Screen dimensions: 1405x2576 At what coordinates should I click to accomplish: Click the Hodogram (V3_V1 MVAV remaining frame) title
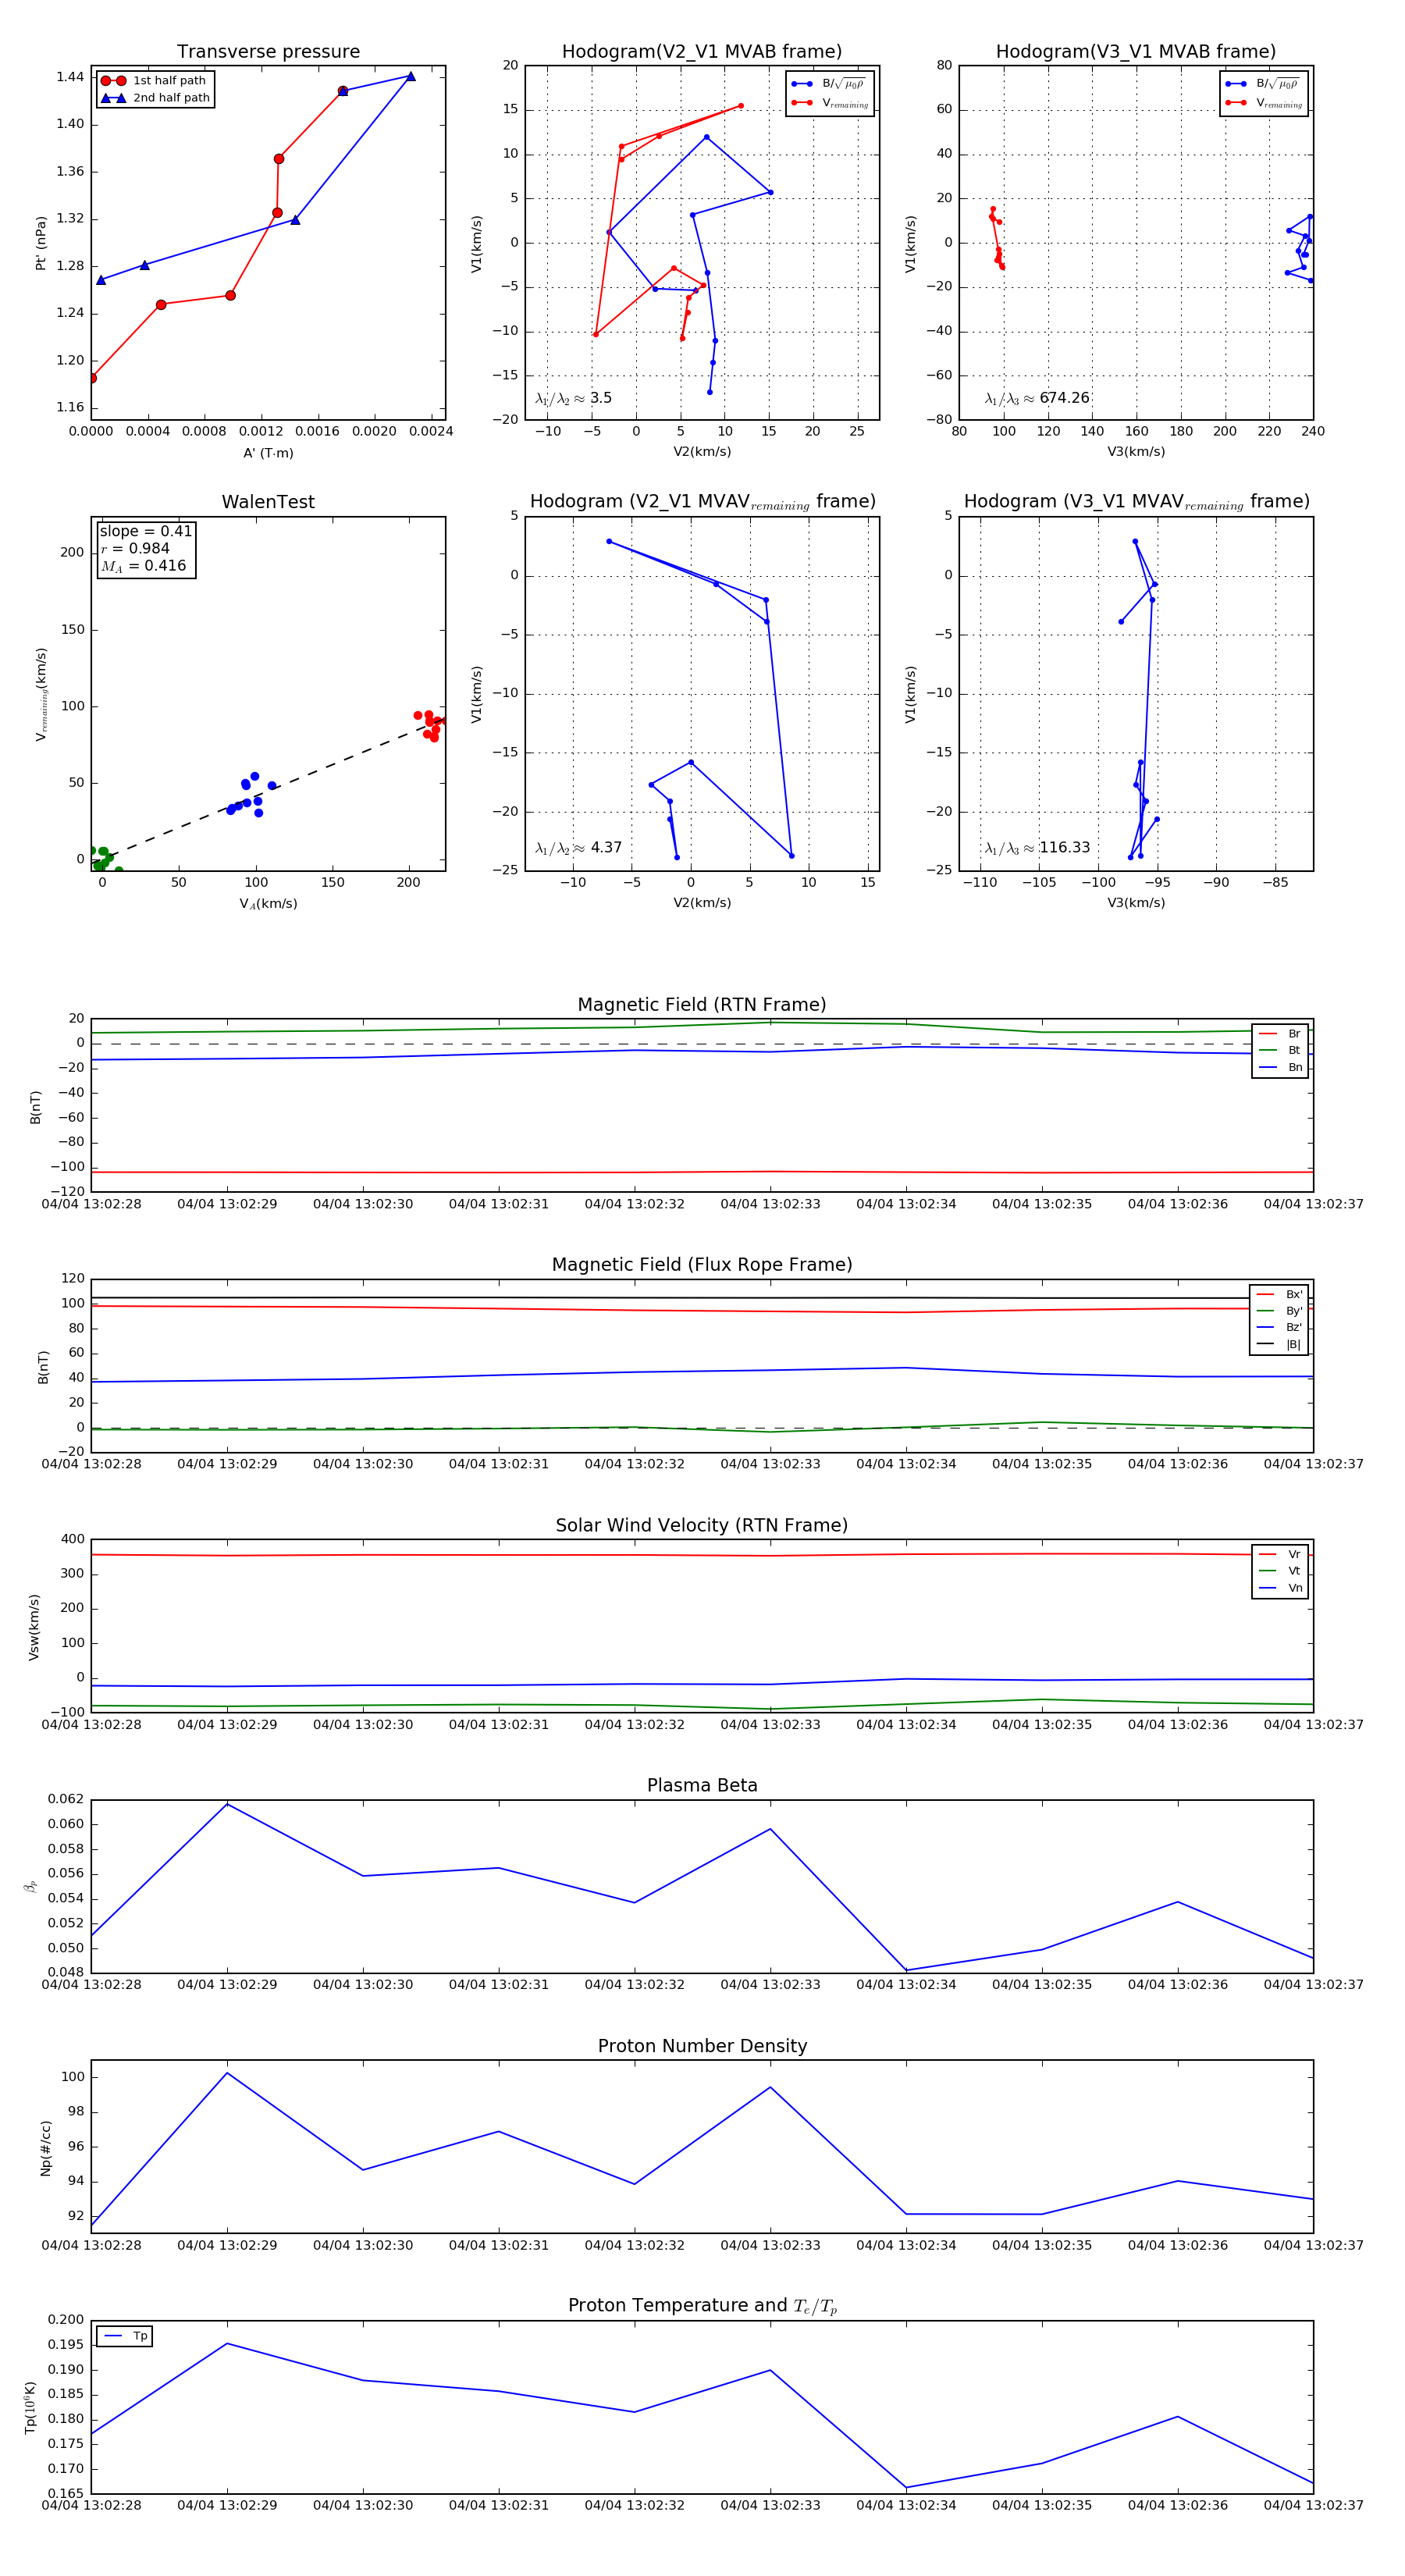1136,502
